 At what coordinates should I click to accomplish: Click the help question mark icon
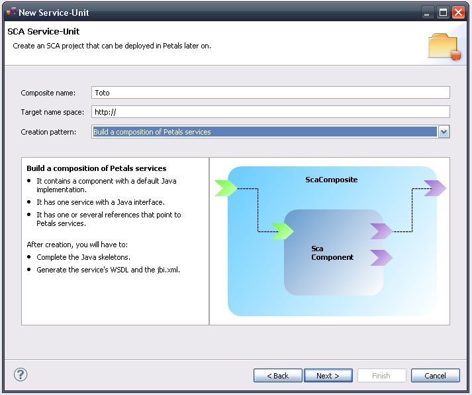[x=21, y=374]
